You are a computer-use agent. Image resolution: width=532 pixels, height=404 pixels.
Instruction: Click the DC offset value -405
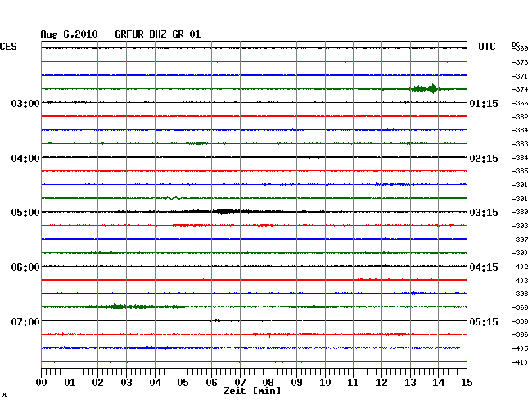[520, 348]
